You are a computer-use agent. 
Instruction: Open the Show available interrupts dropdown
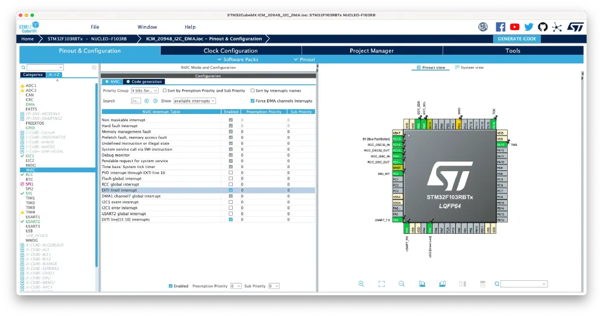pyautogui.click(x=194, y=101)
